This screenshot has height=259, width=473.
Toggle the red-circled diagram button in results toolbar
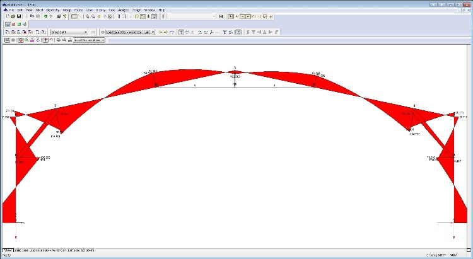pos(20,40)
